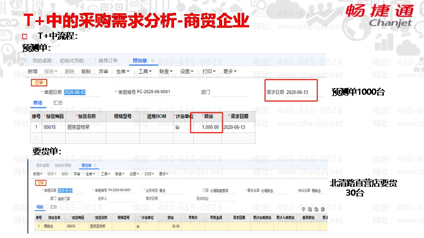Switch to 我的桌面 tab in forecast window
Screen dimensions: 424x238
(x=42, y=60)
